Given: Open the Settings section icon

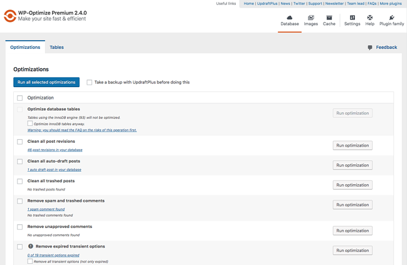Looking at the screenshot, I should (352, 18).
